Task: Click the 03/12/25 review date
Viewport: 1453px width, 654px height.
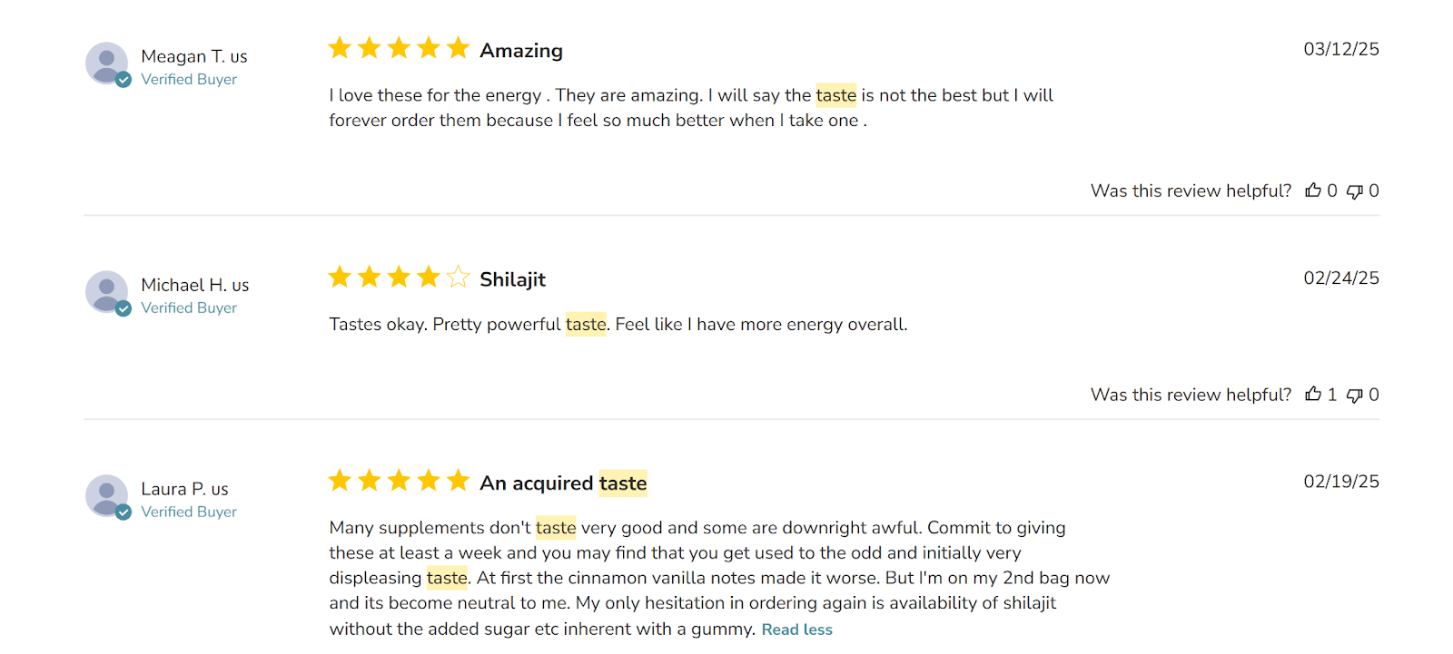Action: tap(1341, 49)
